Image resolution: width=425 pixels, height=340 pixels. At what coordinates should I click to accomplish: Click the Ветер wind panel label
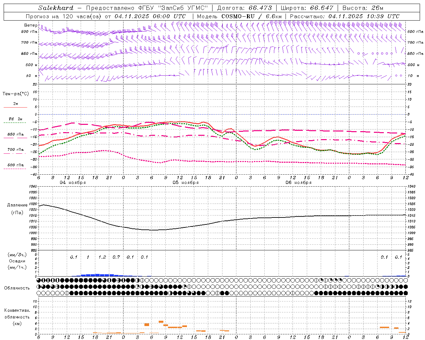31,25
